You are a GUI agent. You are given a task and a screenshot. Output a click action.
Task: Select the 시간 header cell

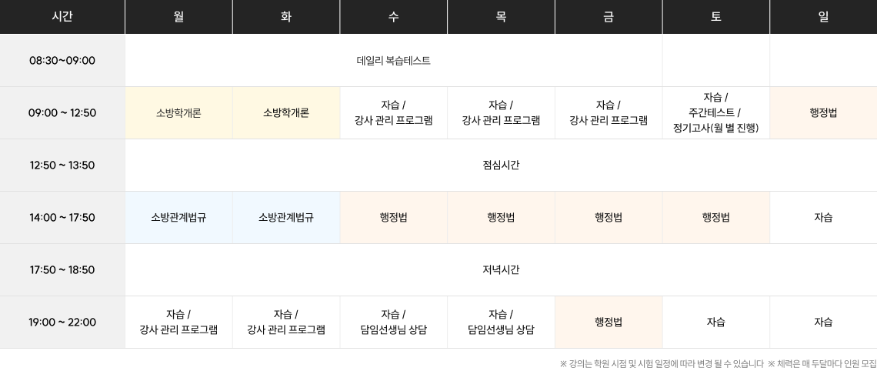62,17
